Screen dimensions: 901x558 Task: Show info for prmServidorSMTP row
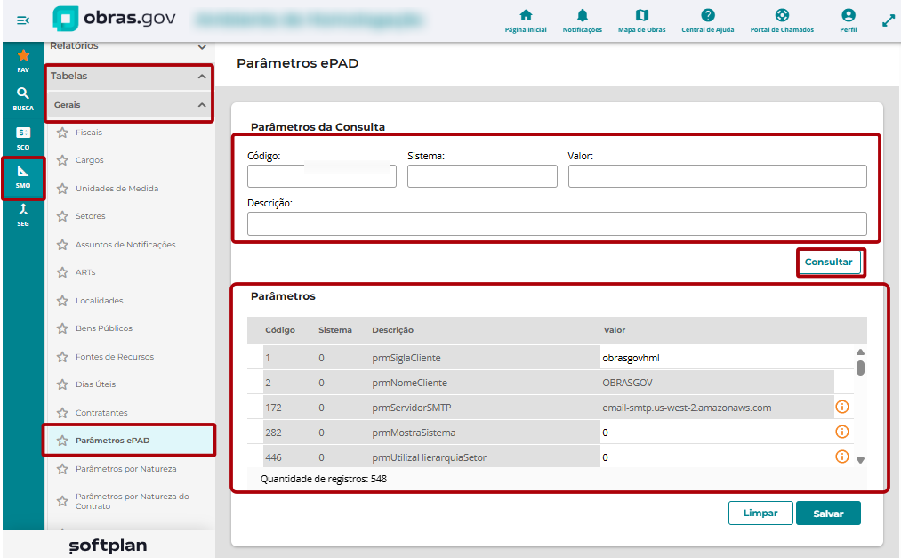tap(841, 407)
